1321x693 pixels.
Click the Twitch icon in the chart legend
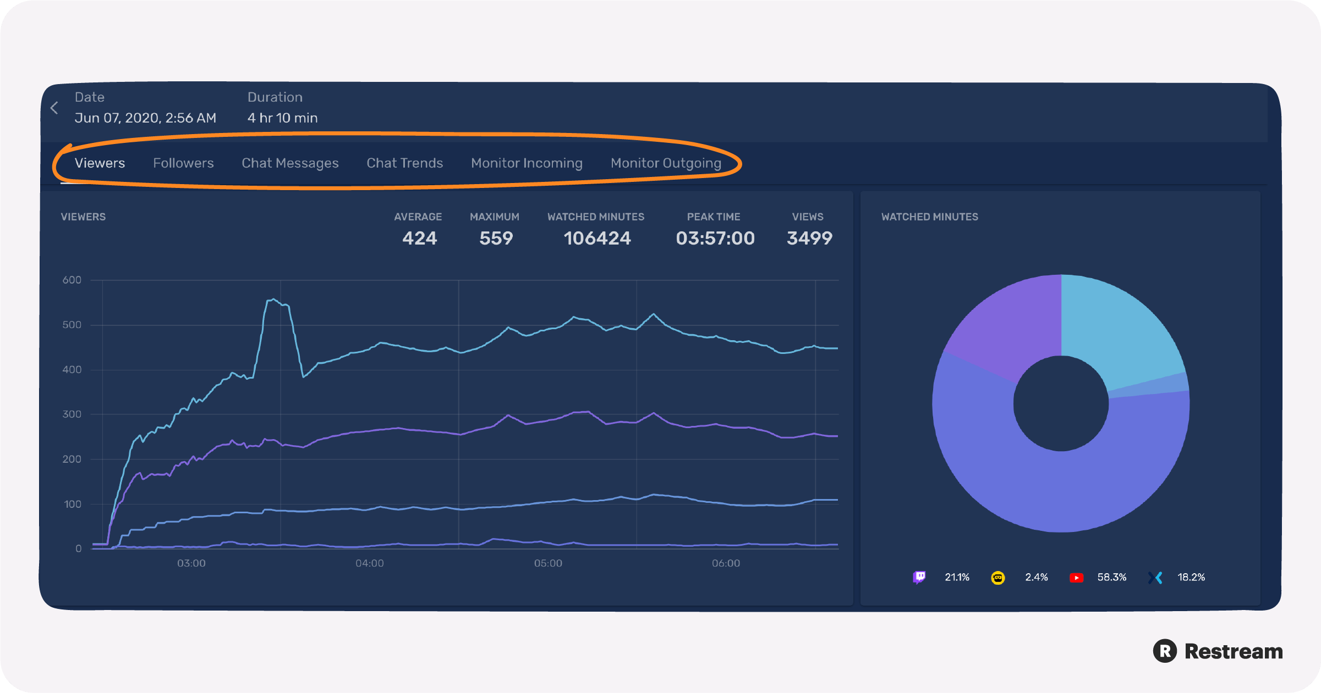click(x=919, y=577)
